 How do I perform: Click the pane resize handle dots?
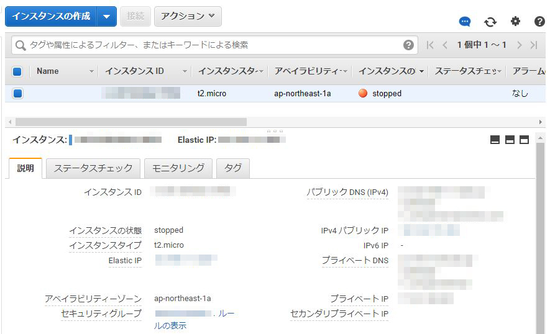[x=275, y=131]
